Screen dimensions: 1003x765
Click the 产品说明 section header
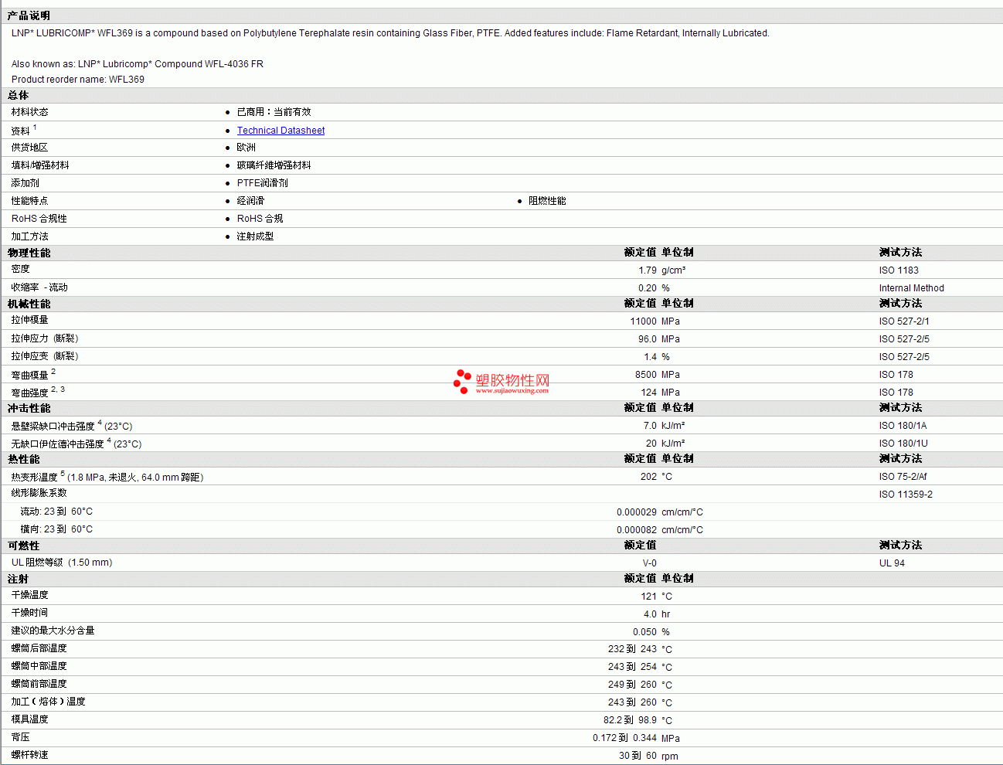pyautogui.click(x=29, y=15)
